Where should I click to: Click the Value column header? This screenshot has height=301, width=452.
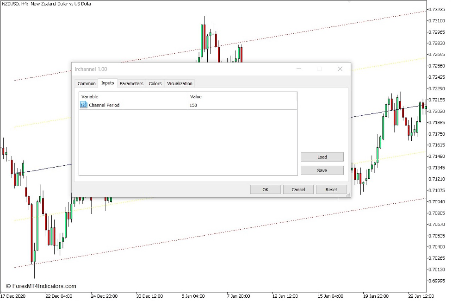(x=195, y=97)
